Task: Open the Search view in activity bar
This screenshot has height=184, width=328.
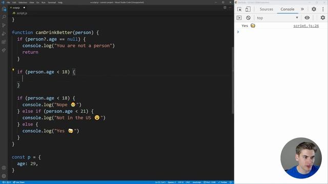Action: (x=4, y=17)
